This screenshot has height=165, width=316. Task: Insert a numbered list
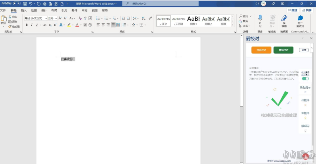[x=106, y=18]
